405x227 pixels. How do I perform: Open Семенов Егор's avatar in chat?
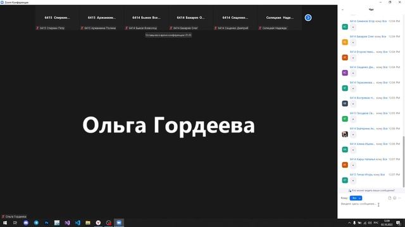click(x=345, y=26)
